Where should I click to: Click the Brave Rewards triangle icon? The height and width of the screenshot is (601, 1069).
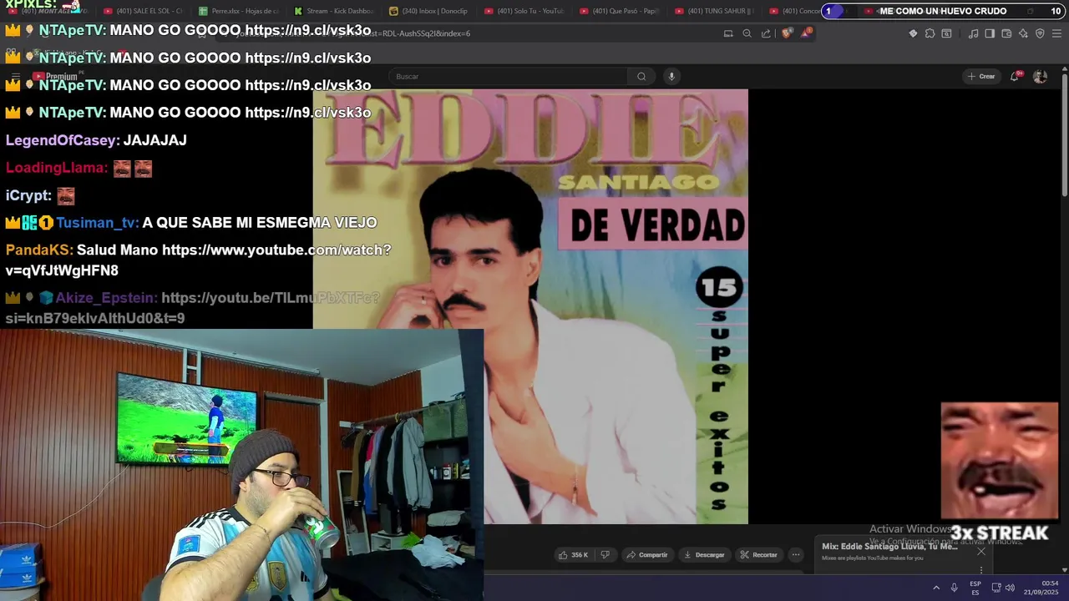point(806,33)
